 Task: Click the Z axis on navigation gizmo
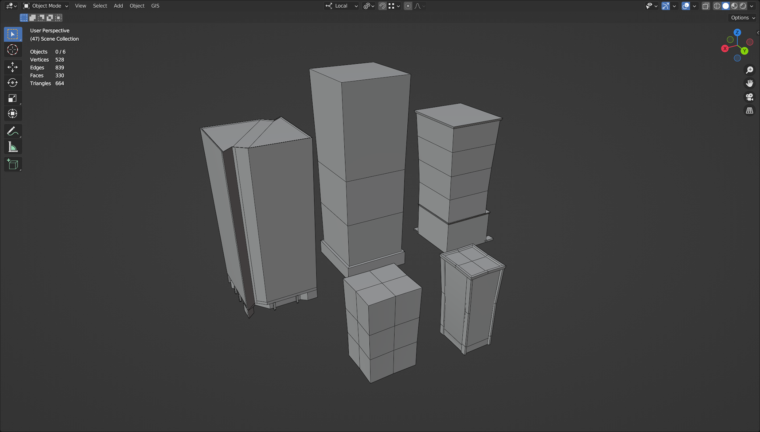click(x=737, y=32)
